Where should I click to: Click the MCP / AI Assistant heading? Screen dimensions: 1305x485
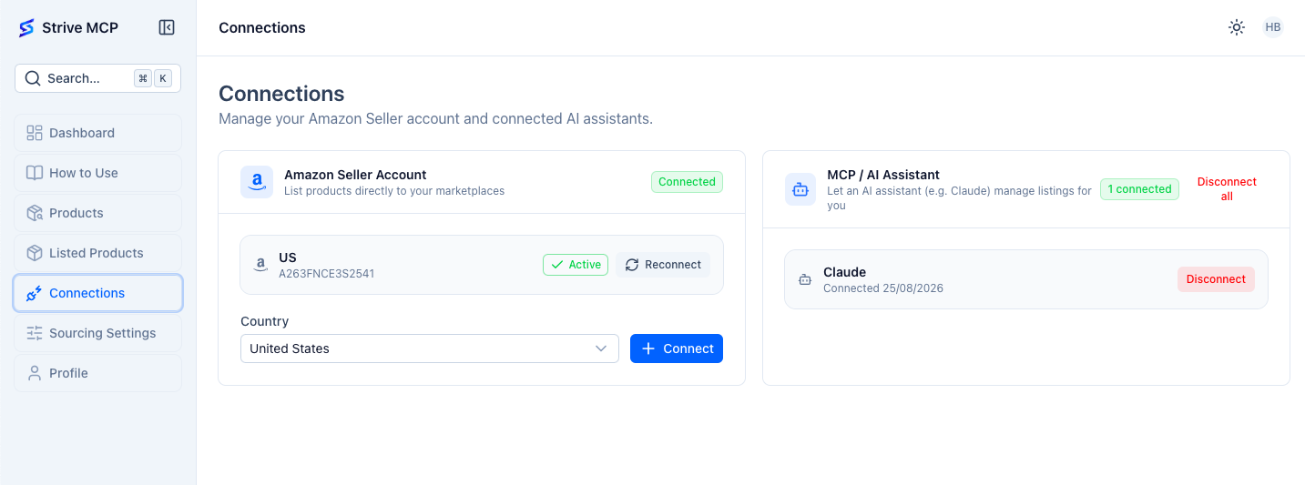click(x=883, y=175)
